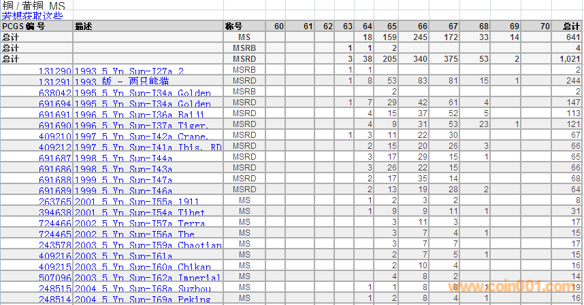This screenshot has height=305, width=584.
Task: Click the 总计 column header at right
Action: pos(571,26)
